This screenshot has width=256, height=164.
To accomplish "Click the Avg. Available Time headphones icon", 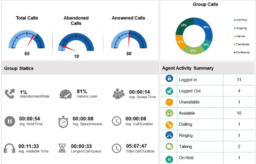I will (x=9, y=148).
